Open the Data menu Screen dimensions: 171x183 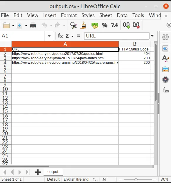tap(122, 15)
